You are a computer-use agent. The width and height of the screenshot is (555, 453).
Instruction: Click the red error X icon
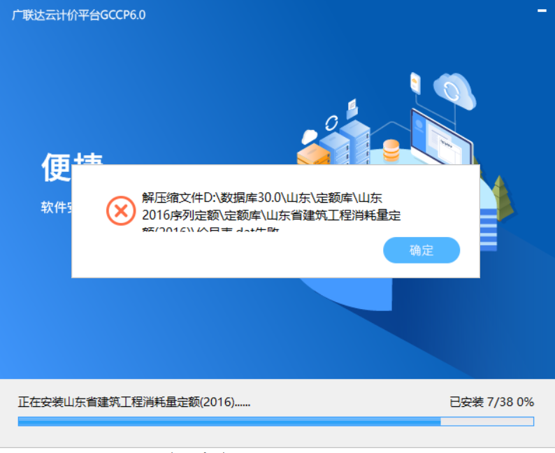point(121,211)
